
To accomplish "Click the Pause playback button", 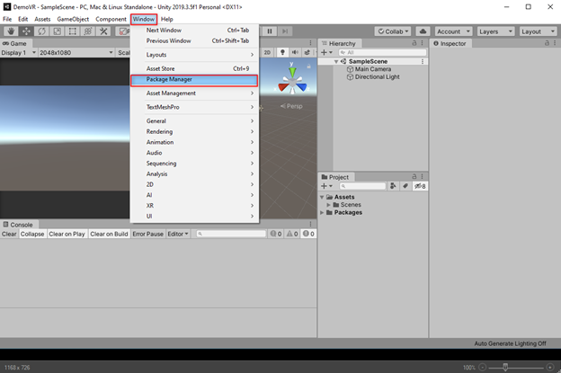I will (x=270, y=31).
